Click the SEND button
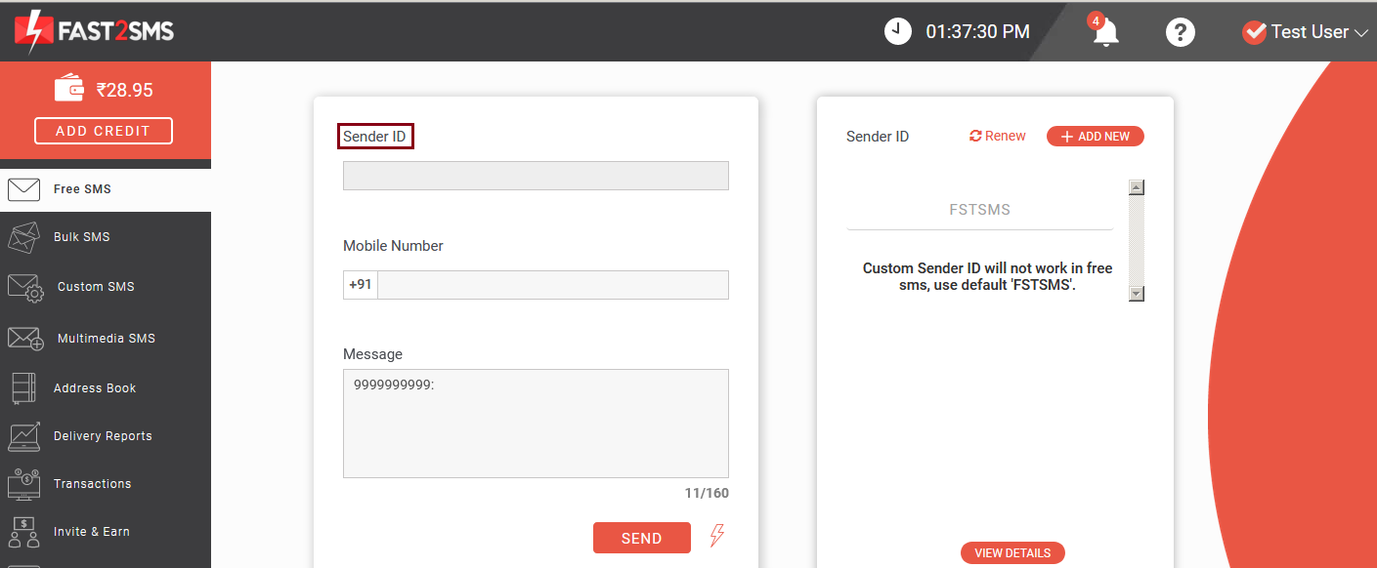The image size is (1377, 568). pos(642,538)
